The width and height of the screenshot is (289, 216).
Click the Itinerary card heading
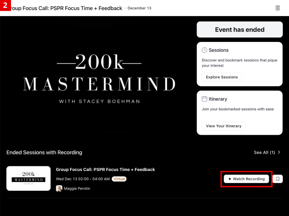pos(218,99)
